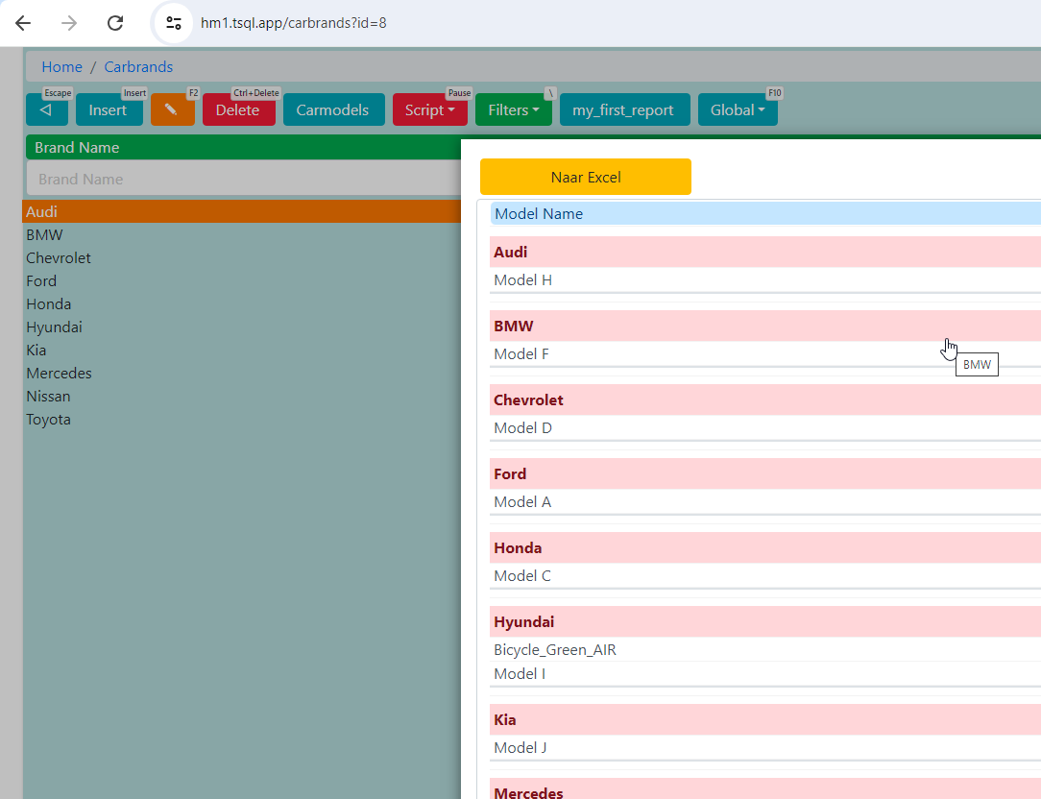Expand the Filters dropdown
1041x799 pixels.
tap(514, 109)
